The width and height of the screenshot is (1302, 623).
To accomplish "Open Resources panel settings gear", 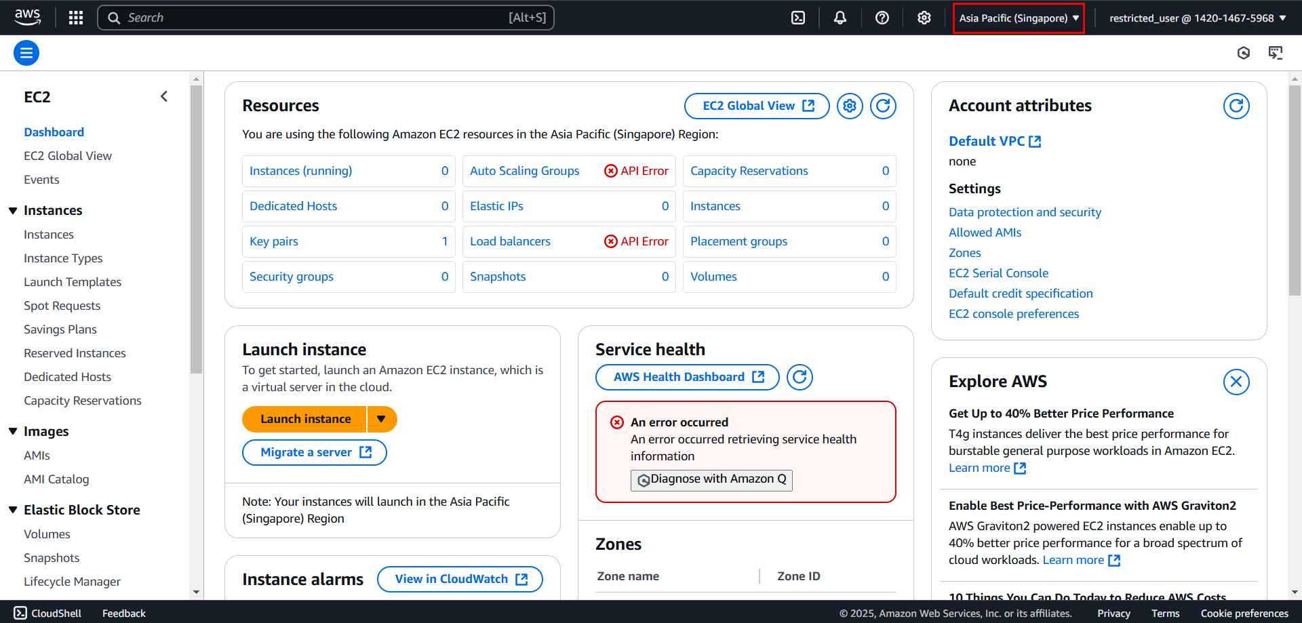I will click(x=850, y=106).
